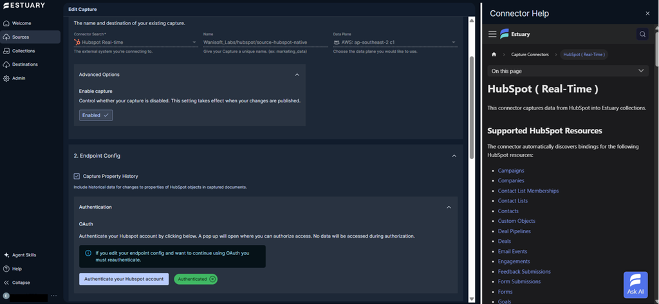Open Contact List Memberships link
The width and height of the screenshot is (659, 304).
[528, 191]
